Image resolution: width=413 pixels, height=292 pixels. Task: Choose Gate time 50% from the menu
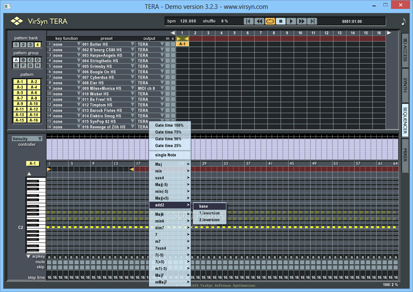[x=170, y=139]
